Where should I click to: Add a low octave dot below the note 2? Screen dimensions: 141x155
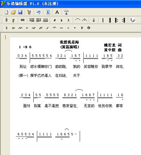pyautogui.click(x=13, y=21)
